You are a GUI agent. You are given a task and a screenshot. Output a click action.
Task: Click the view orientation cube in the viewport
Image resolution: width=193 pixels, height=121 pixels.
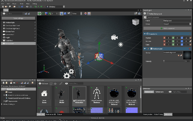136,22
